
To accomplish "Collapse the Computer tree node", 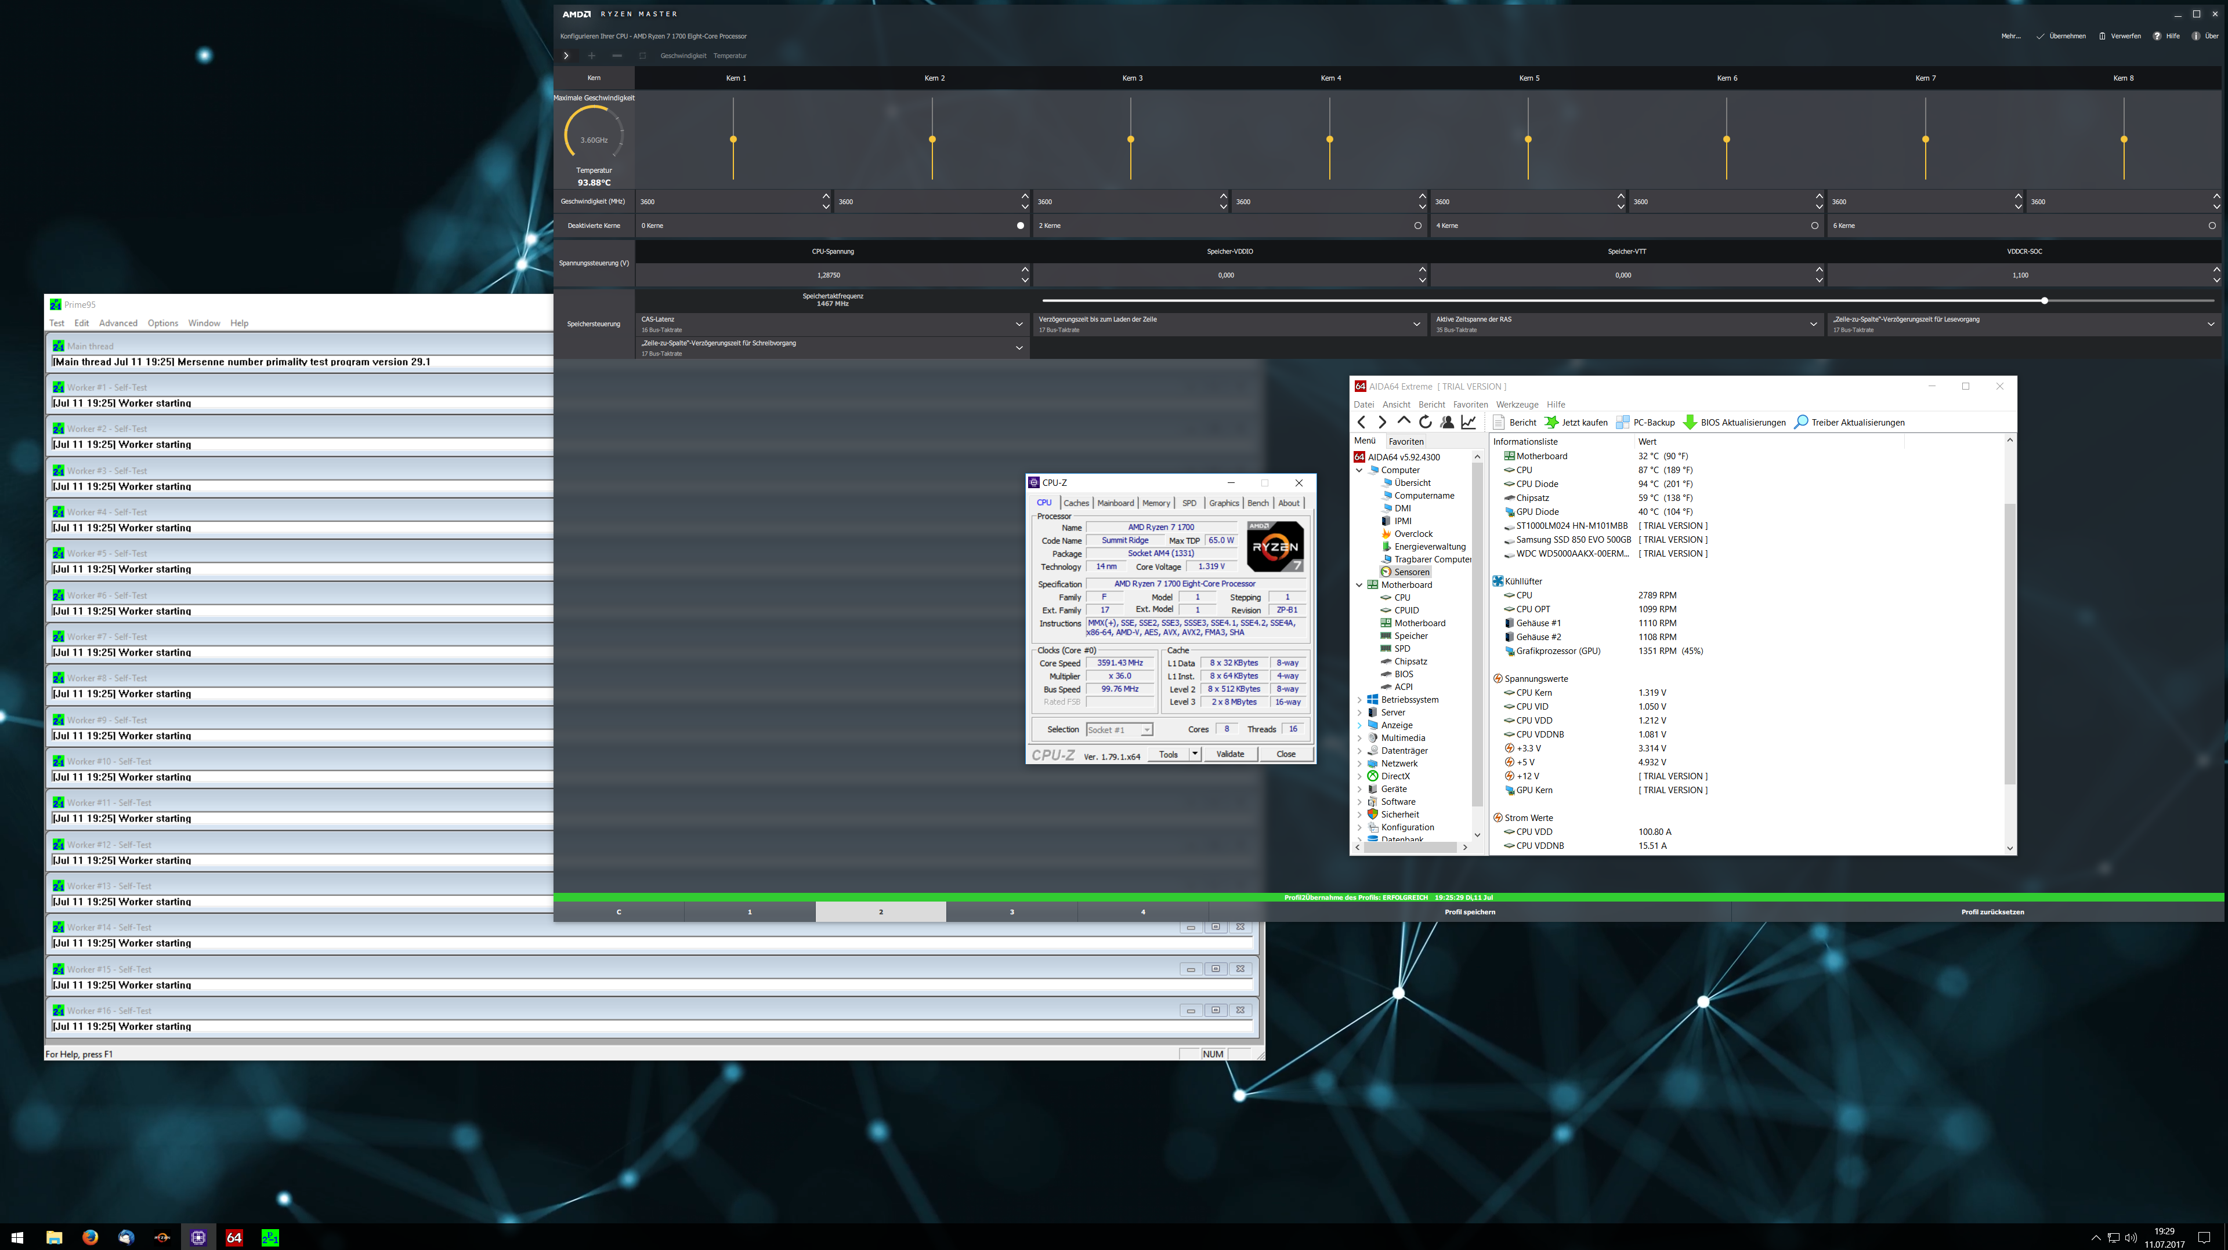I will click(1359, 470).
